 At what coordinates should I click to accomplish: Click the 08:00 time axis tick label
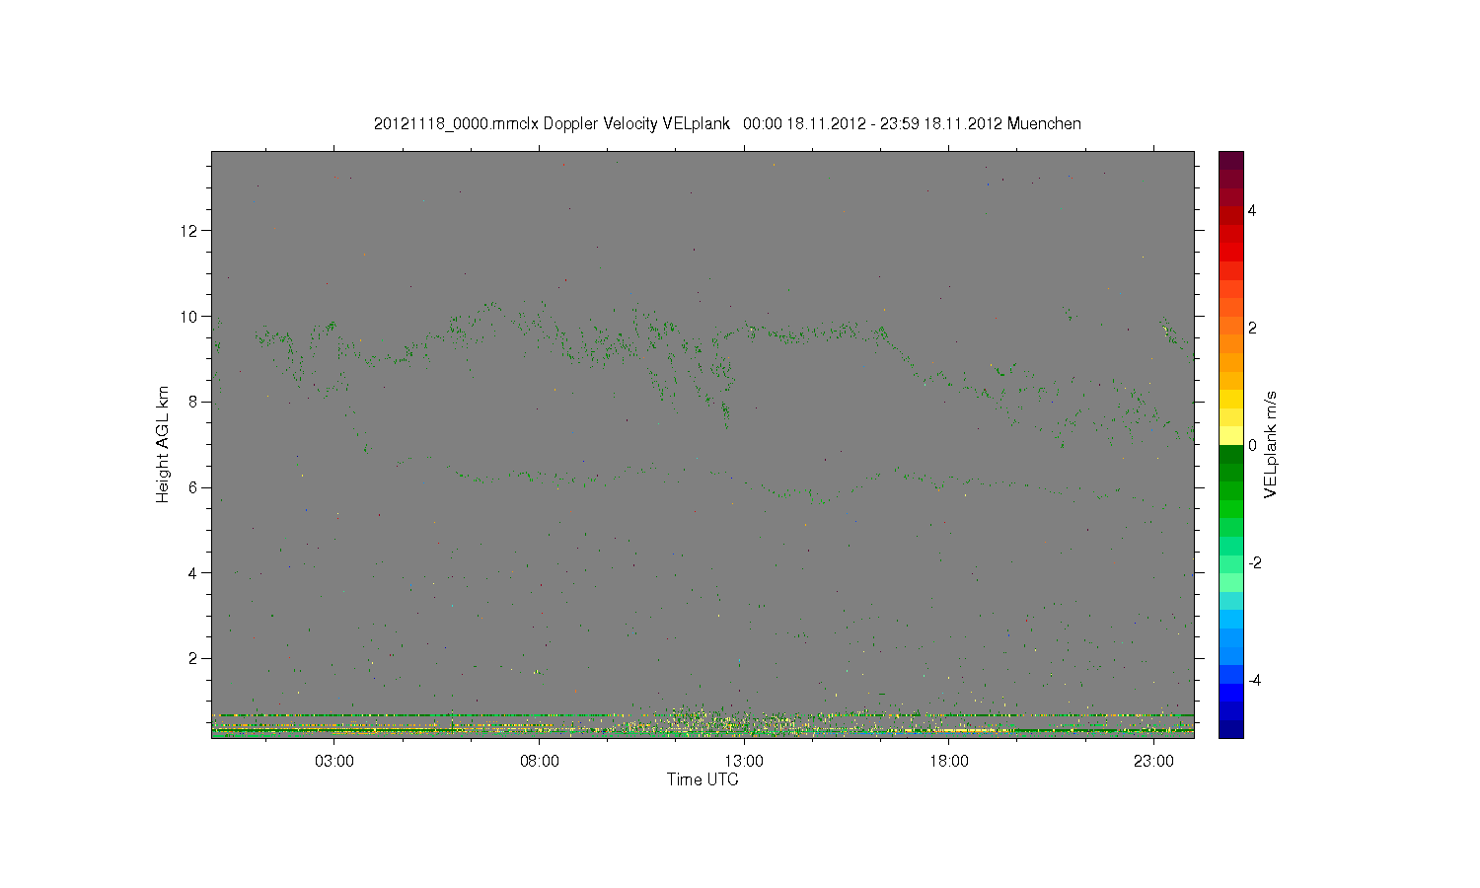coord(540,762)
